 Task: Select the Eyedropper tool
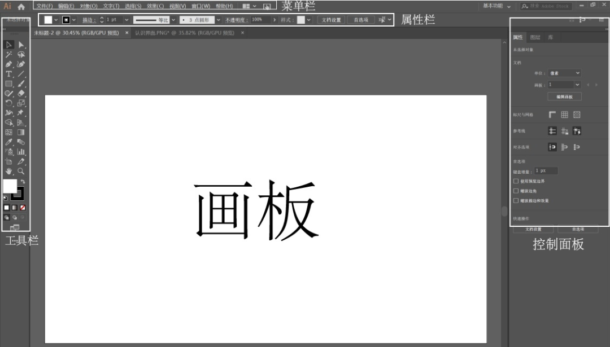[8, 141]
